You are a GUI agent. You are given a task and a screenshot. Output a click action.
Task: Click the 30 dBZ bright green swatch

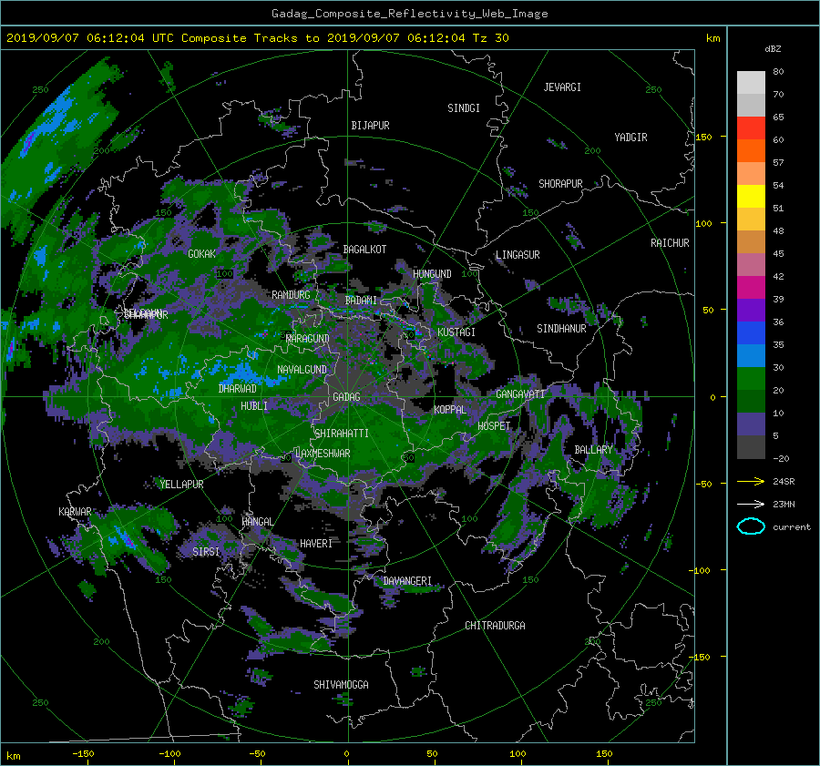[751, 379]
